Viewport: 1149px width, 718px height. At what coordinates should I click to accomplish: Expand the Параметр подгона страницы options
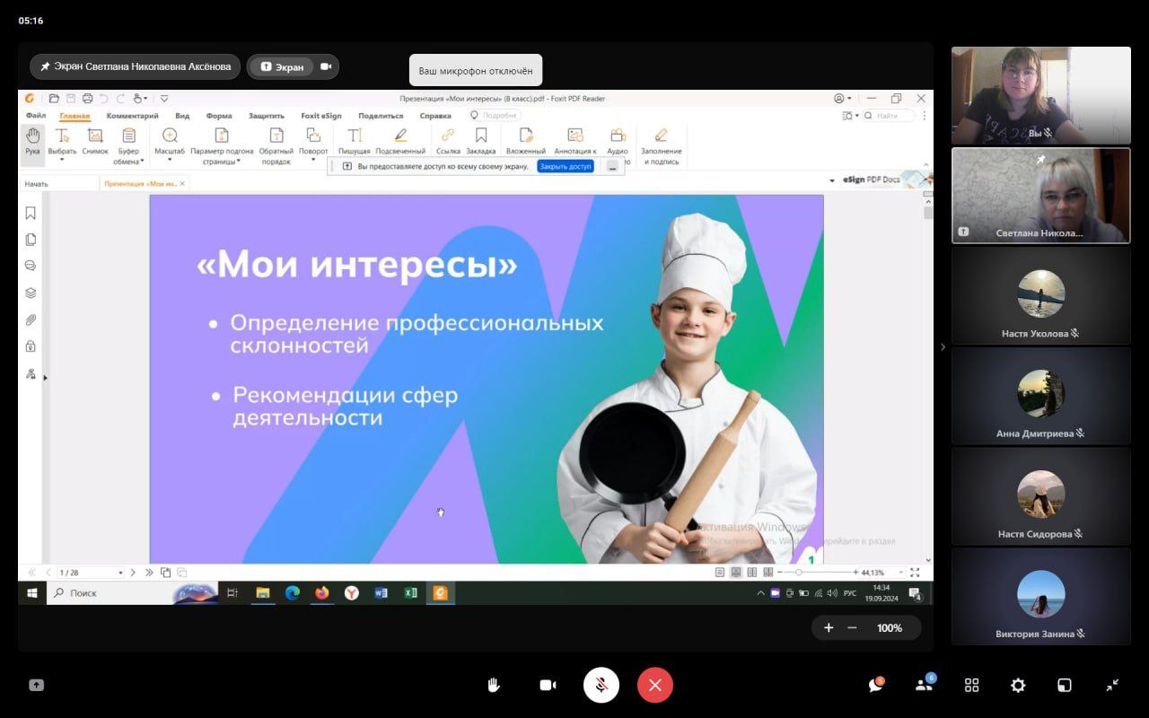(x=222, y=145)
